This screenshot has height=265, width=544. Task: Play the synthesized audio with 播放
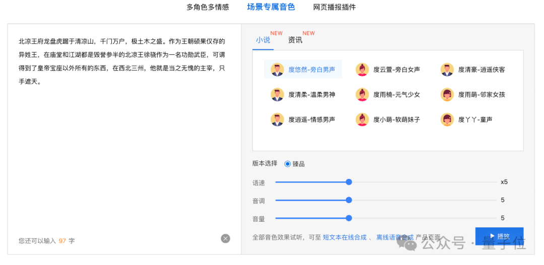coord(499,236)
